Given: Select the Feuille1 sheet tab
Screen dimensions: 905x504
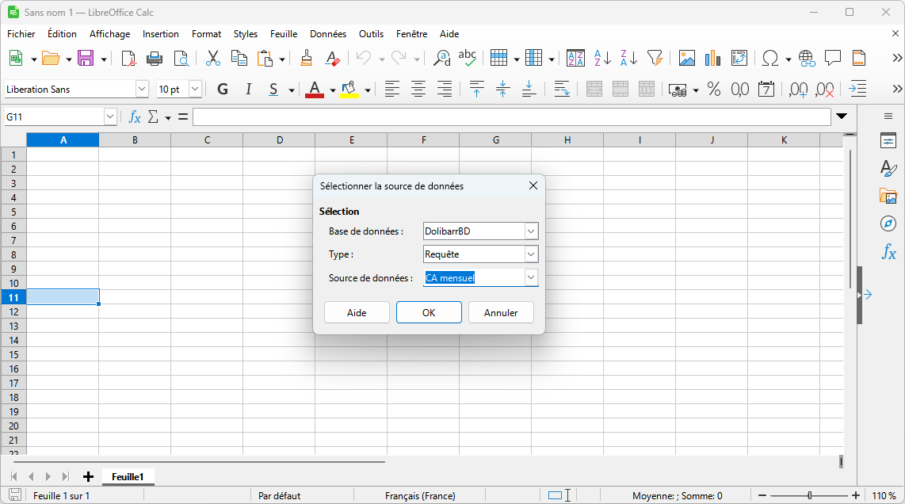Looking at the screenshot, I should click(128, 477).
